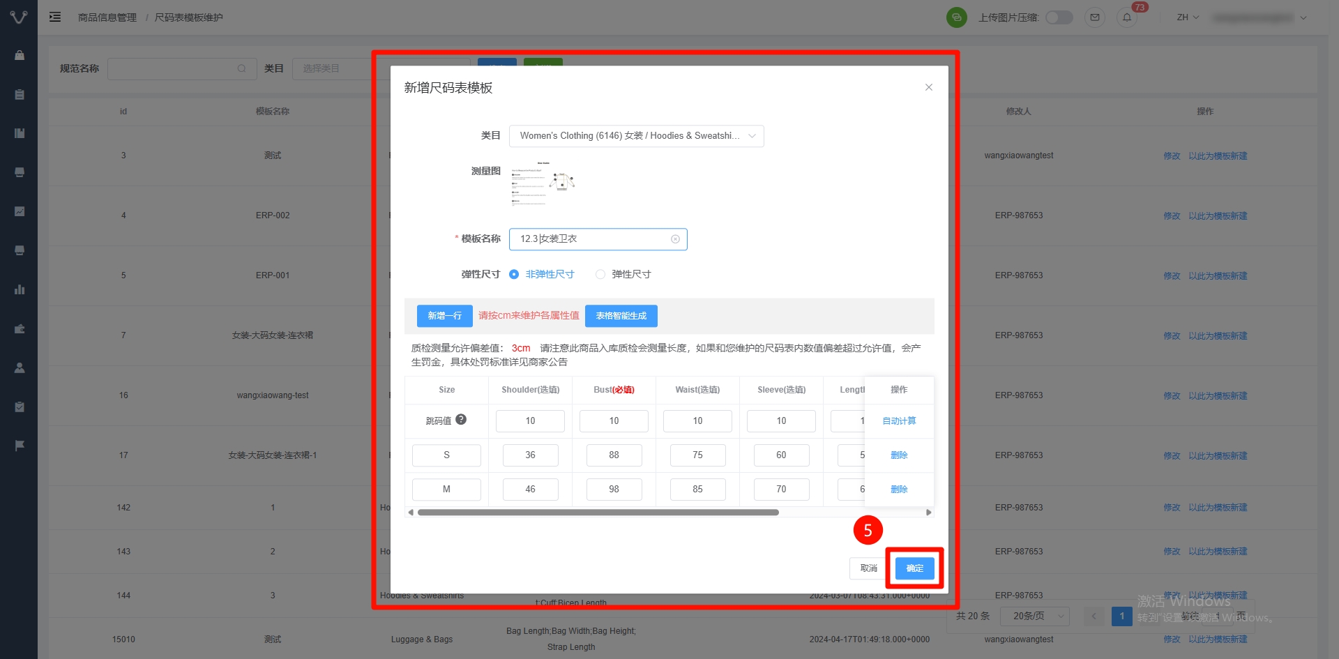Click the sidebar collapse hamburger icon
Viewport: 1339px width, 659px height.
click(55, 17)
